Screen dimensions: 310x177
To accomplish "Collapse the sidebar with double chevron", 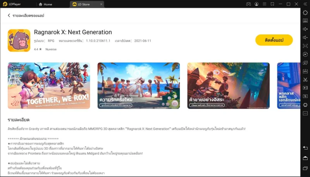I will coord(305,4).
